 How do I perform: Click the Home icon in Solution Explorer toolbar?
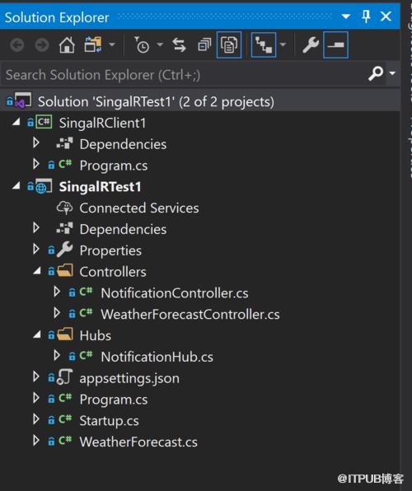click(67, 44)
